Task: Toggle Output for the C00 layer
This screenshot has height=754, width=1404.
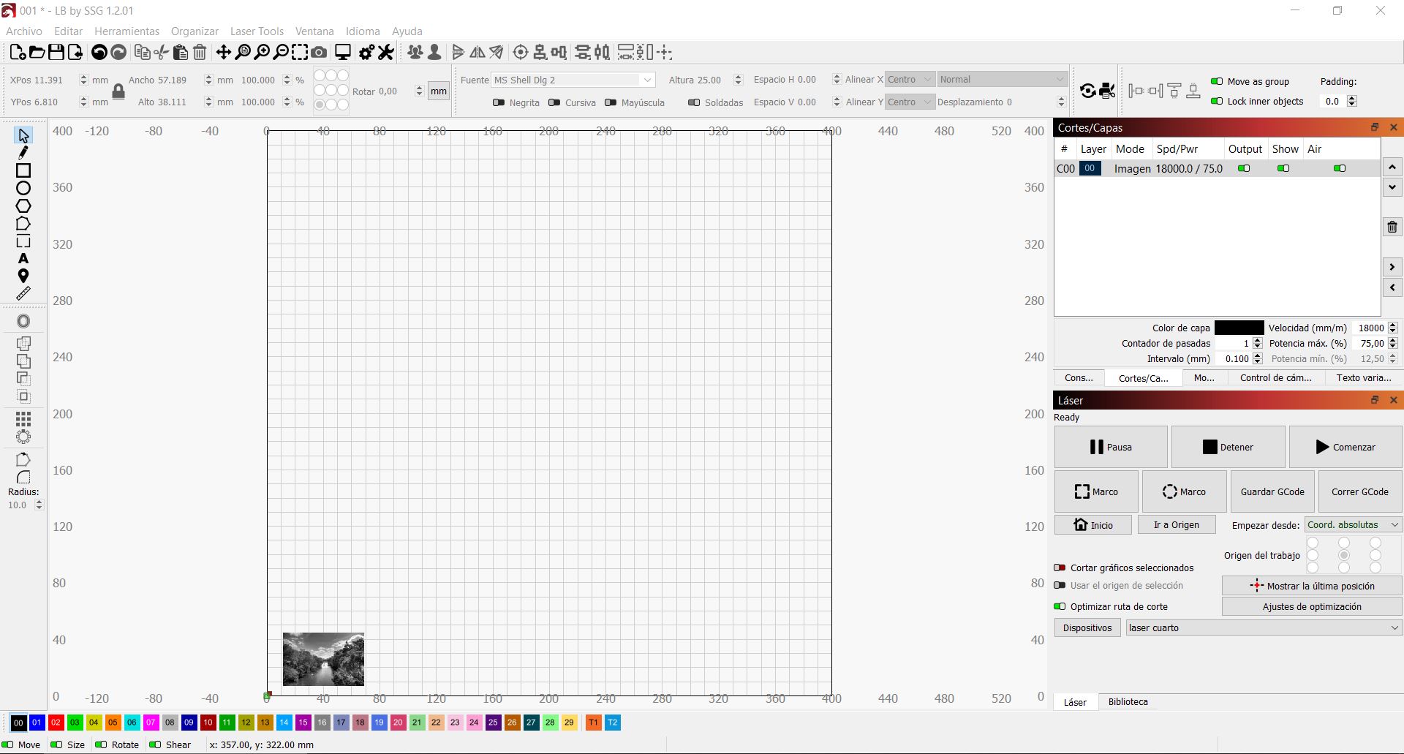Action: [x=1243, y=168]
